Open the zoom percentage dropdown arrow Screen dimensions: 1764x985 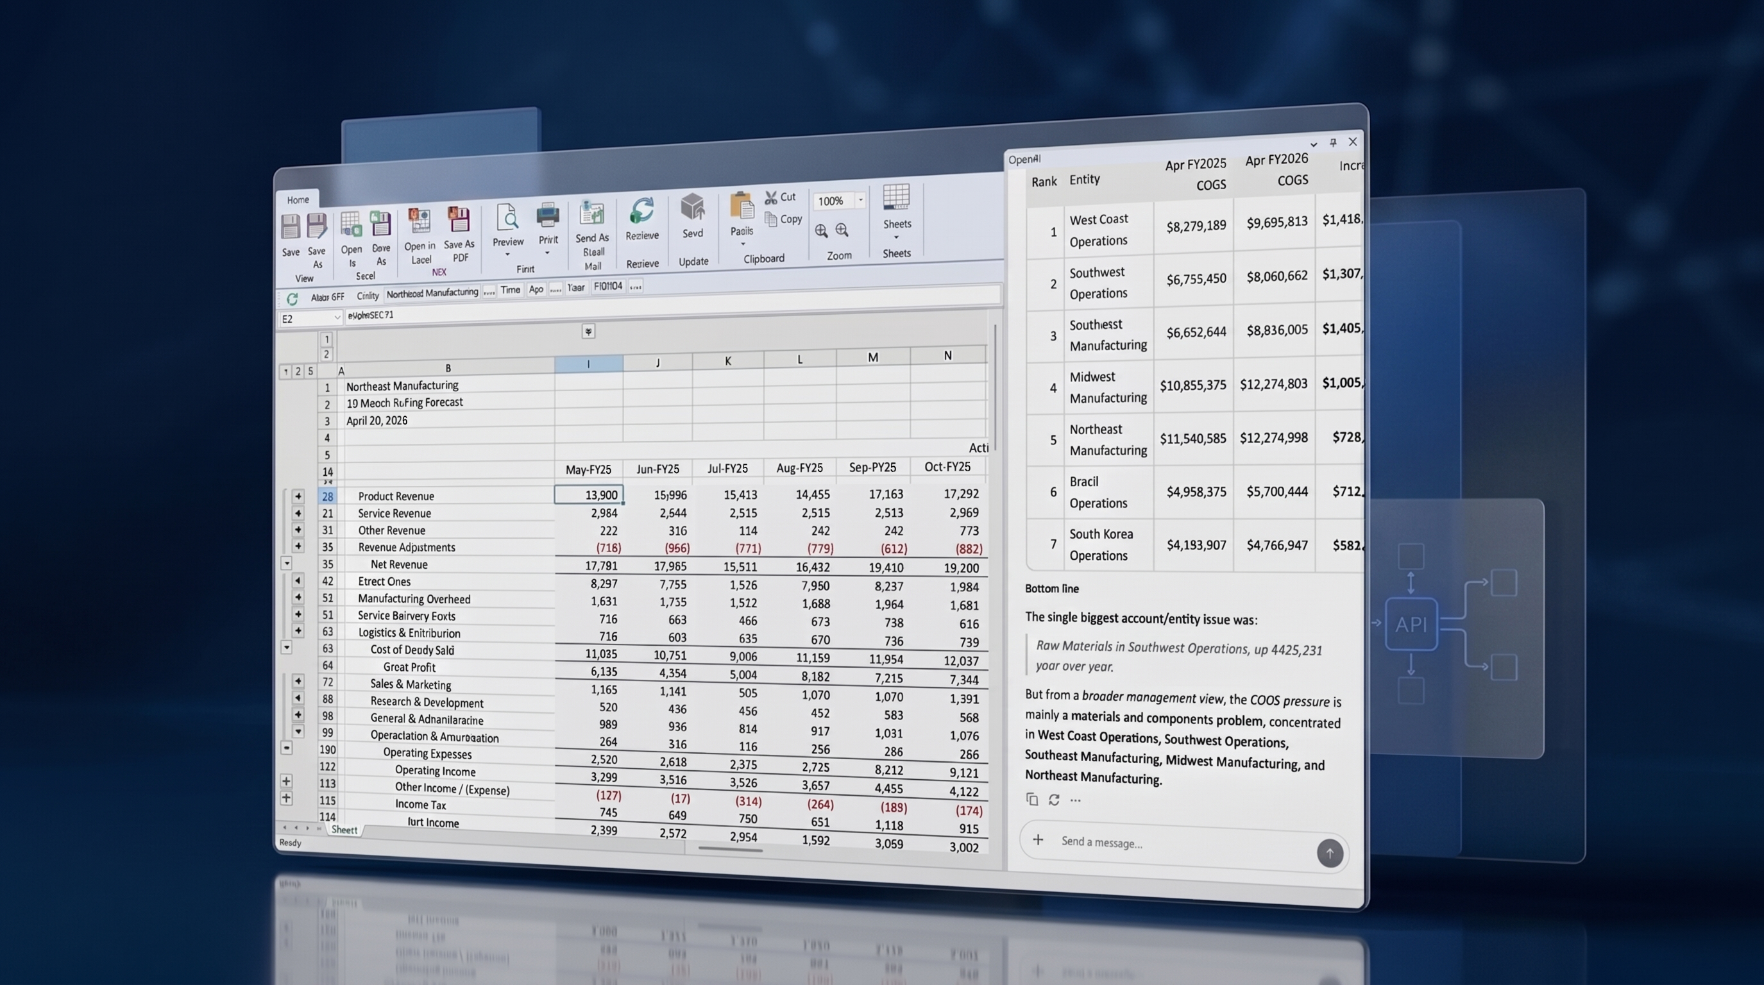(x=860, y=199)
